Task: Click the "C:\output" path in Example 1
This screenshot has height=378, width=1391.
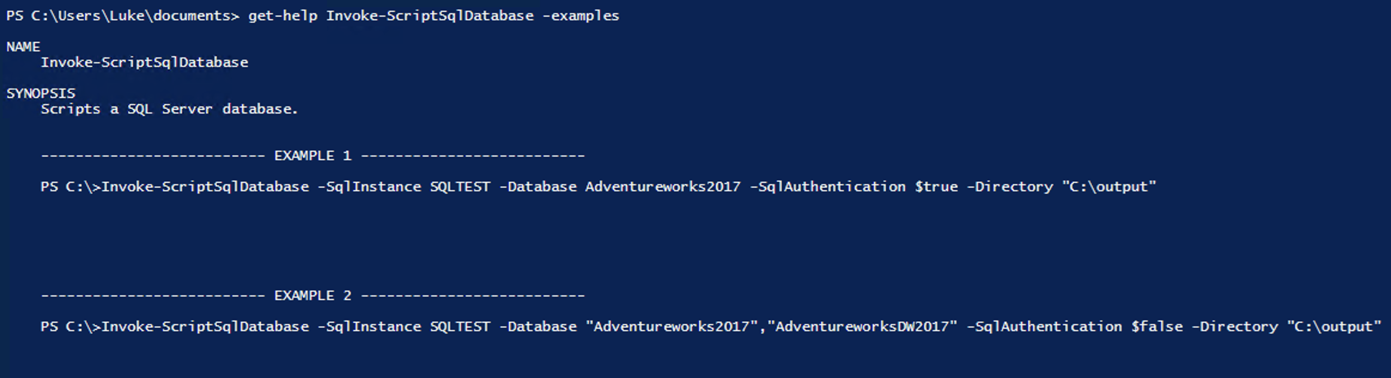Action: point(1109,187)
